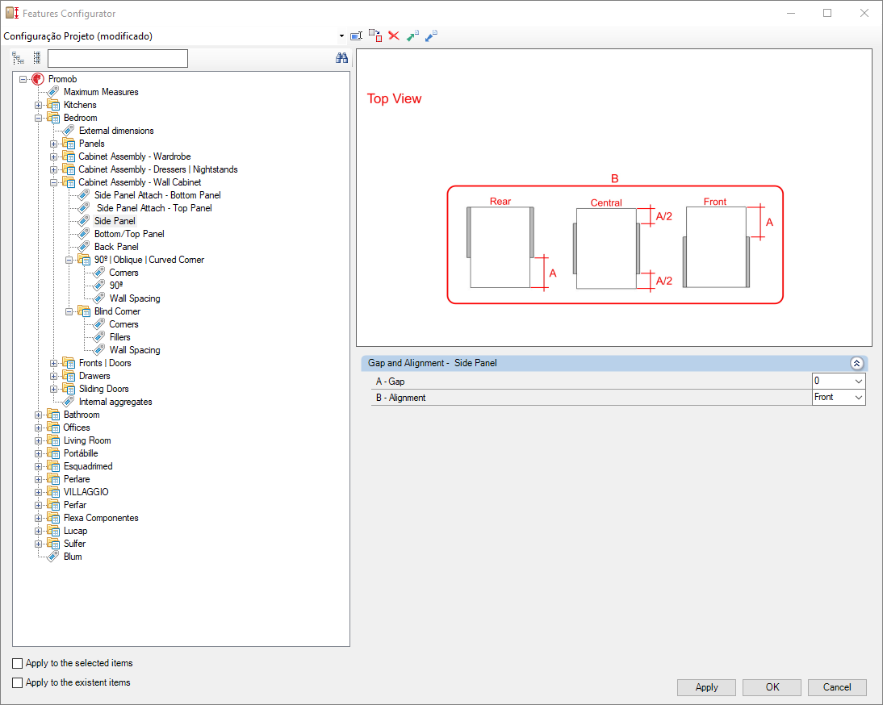Viewport: 883px width, 705px height.
Task: Click the green arrow export icon
Action: [x=412, y=36]
